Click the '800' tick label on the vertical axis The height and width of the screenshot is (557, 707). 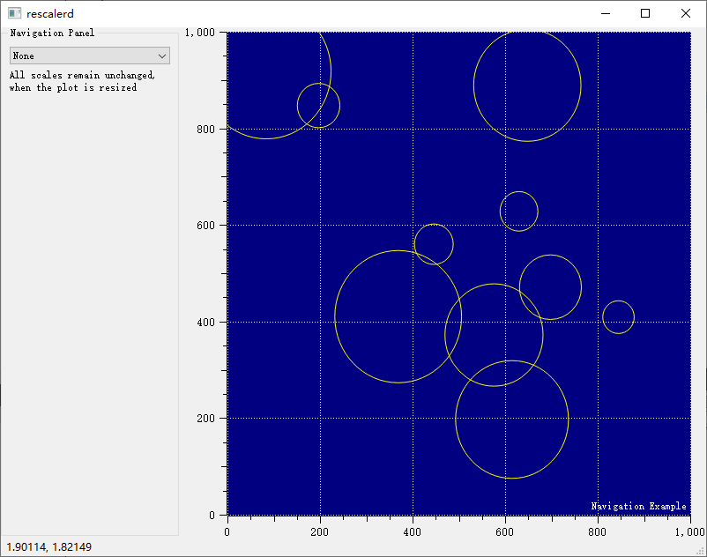point(205,130)
